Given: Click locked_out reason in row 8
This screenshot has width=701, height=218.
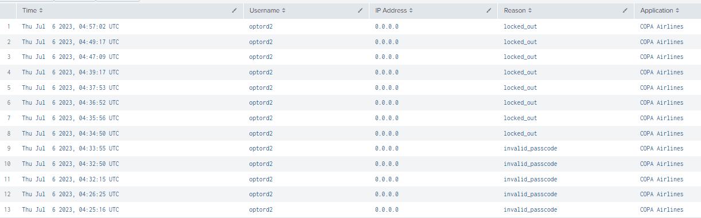Looking at the screenshot, I should (x=520, y=133).
